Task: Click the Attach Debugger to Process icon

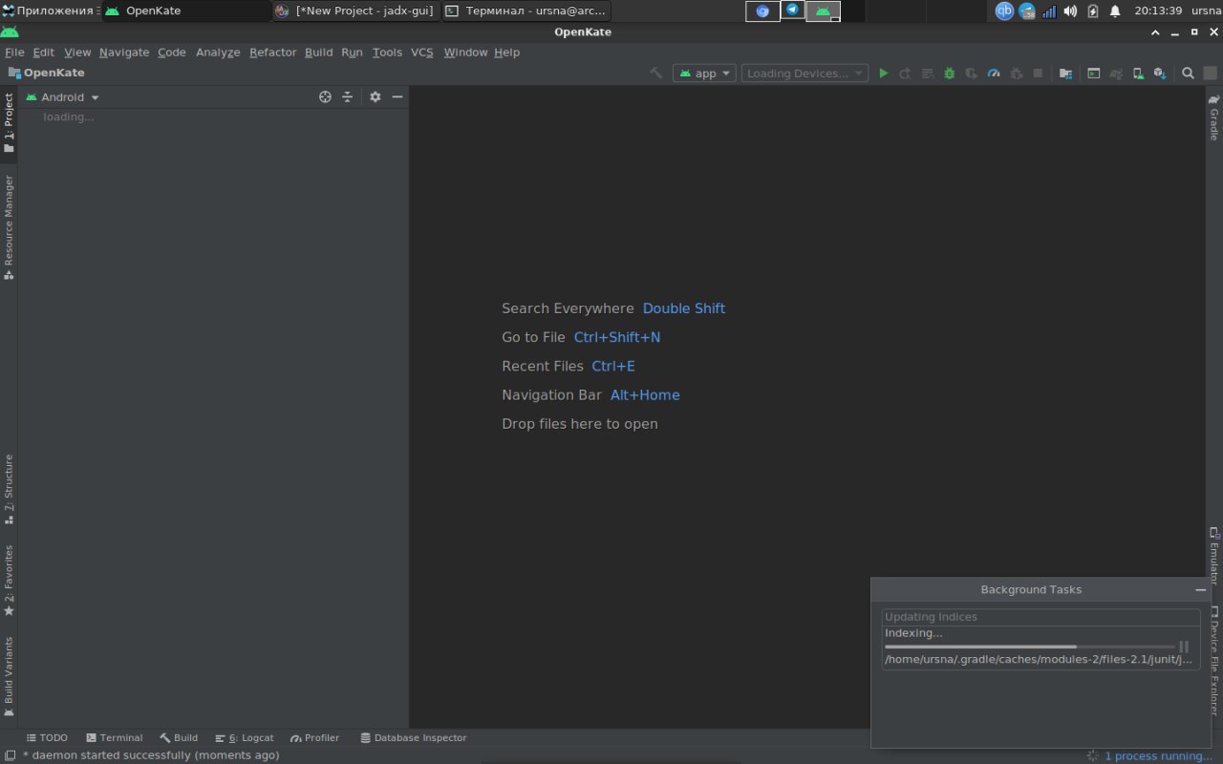Action: [1016, 74]
